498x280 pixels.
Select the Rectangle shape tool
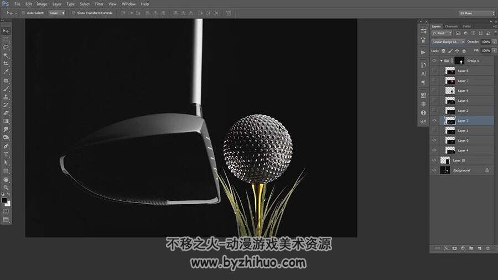pos(6,171)
